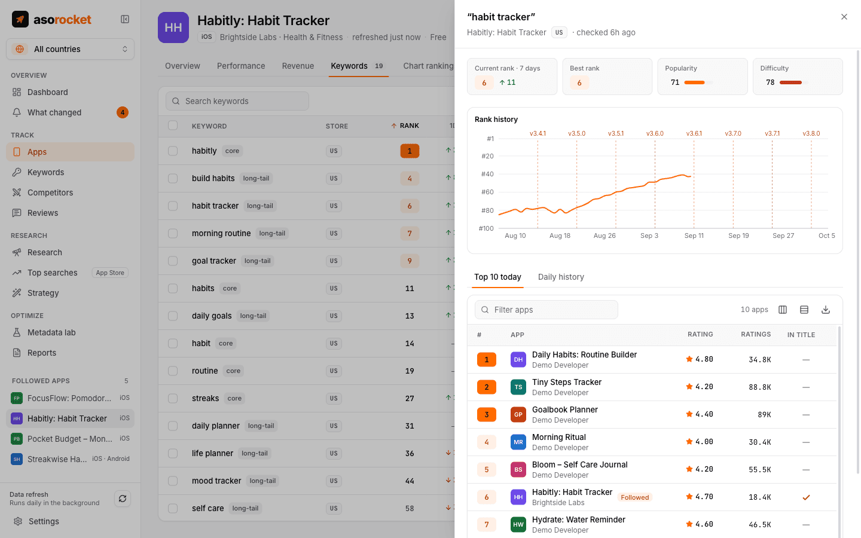
Task: Click the Followed badge on Habitly
Action: (x=634, y=497)
